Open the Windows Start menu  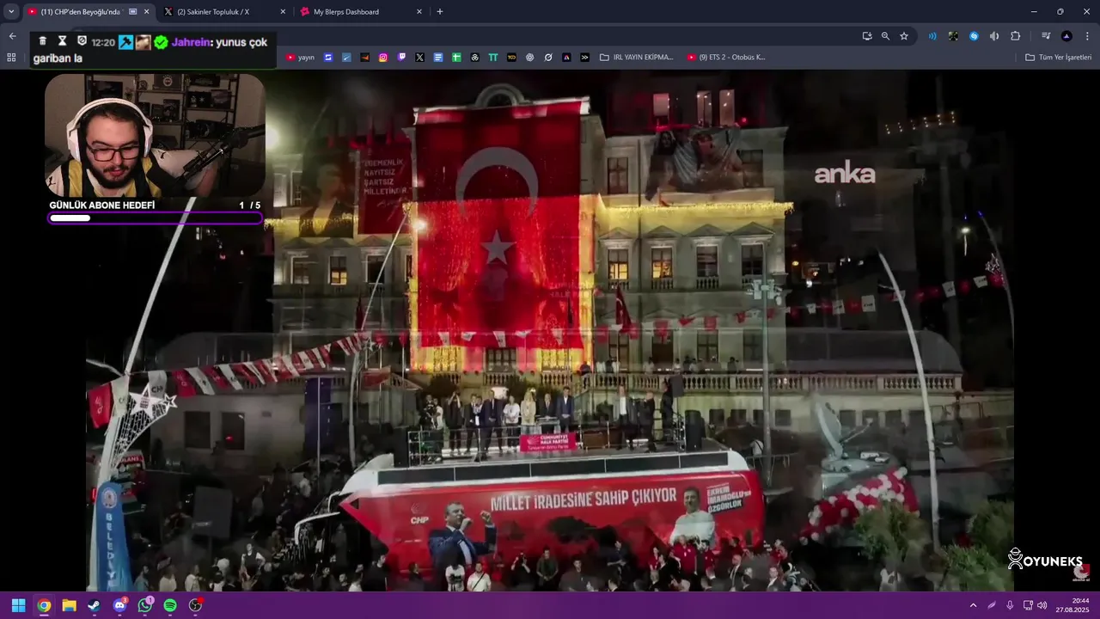point(18,605)
